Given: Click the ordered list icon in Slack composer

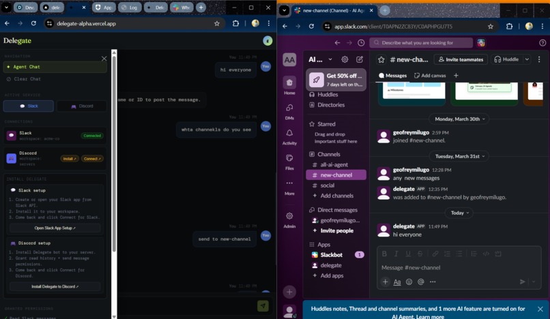Looking at the screenshot, I should point(447,254).
